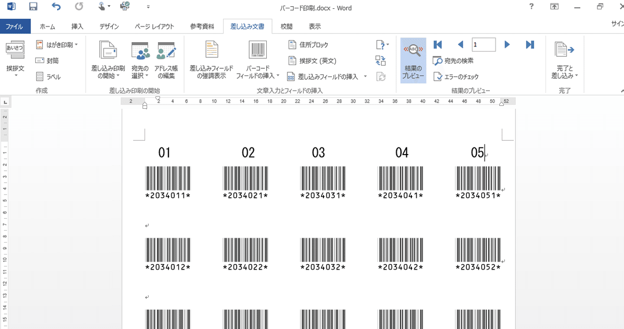Go to last record arrow
The height and width of the screenshot is (329, 624).
[x=530, y=45]
